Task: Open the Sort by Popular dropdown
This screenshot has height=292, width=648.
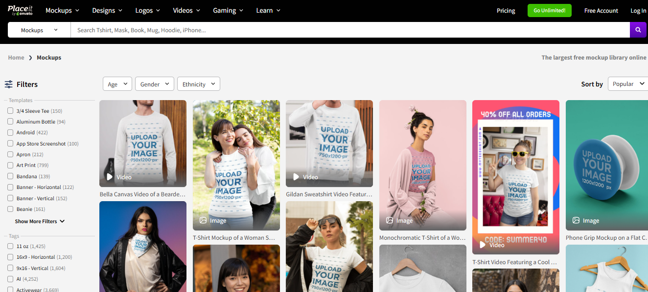Action: pos(627,83)
